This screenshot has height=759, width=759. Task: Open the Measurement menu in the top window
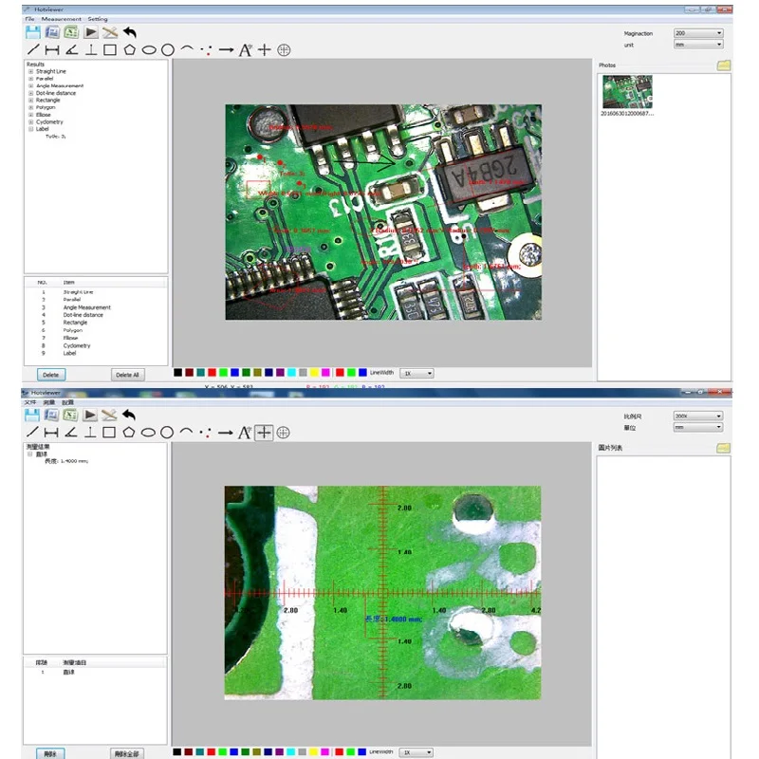pyautogui.click(x=62, y=19)
